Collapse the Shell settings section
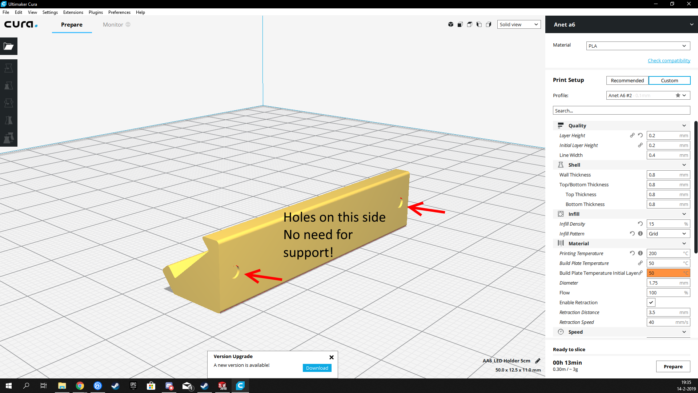This screenshot has width=698, height=393. [621, 165]
